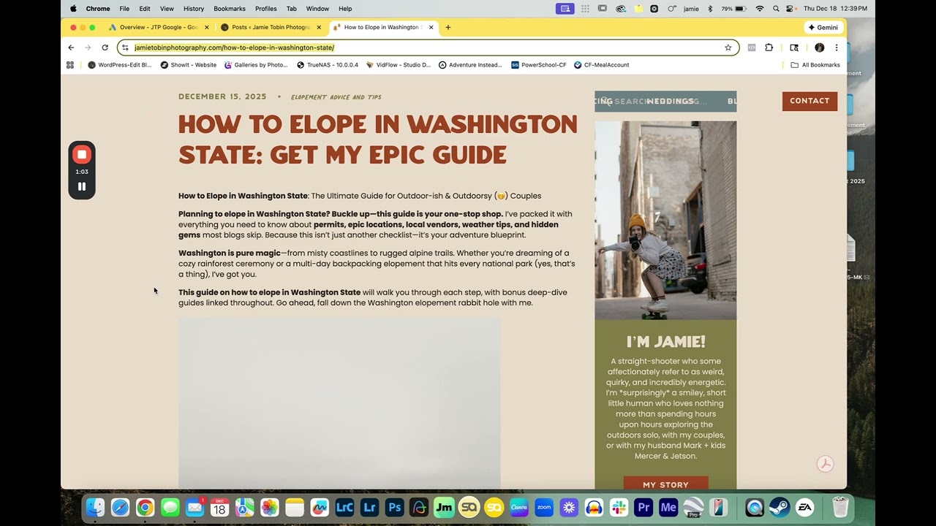Screen dimensions: 936x526
Task: Open the ShowIt - Website bookmark
Action: coord(188,65)
